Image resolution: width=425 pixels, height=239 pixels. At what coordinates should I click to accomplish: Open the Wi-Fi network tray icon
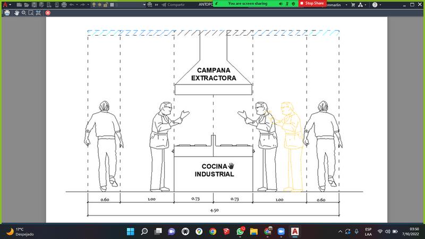pyautogui.click(x=380, y=232)
